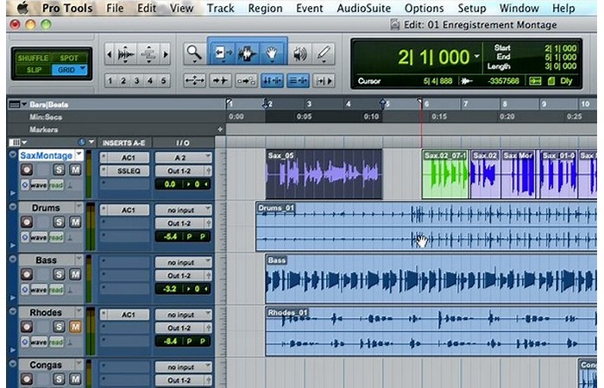604x388 pixels.
Task: Choose the Selector waveform tool
Action: click(246, 53)
